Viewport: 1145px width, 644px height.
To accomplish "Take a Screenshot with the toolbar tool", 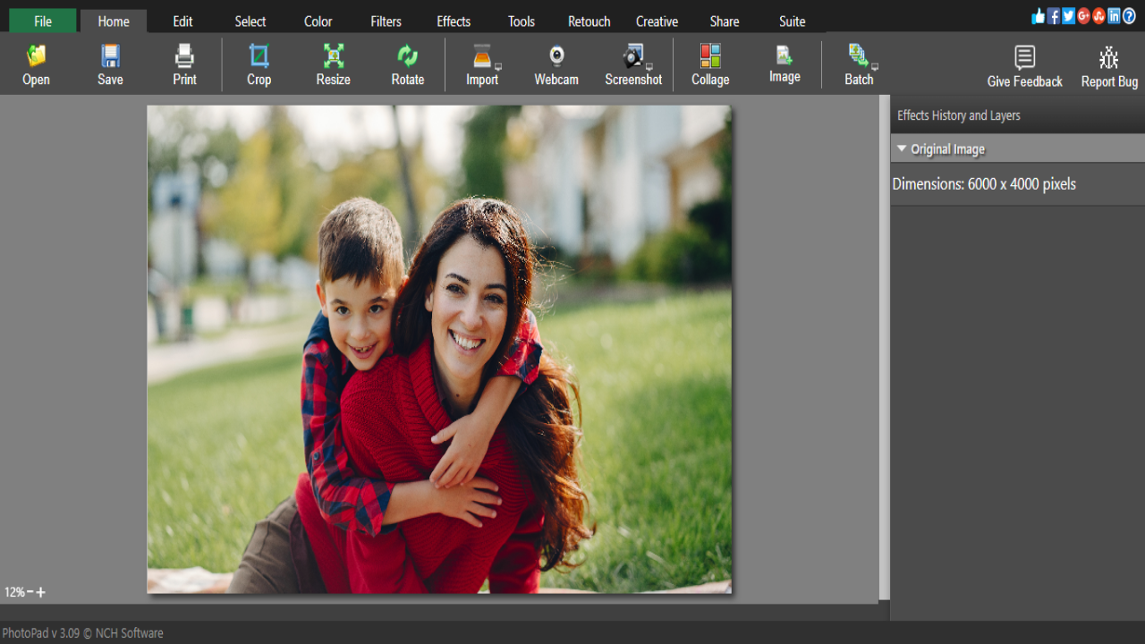I will click(632, 63).
